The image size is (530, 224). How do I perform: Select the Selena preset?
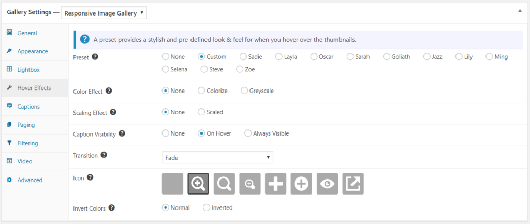165,69
